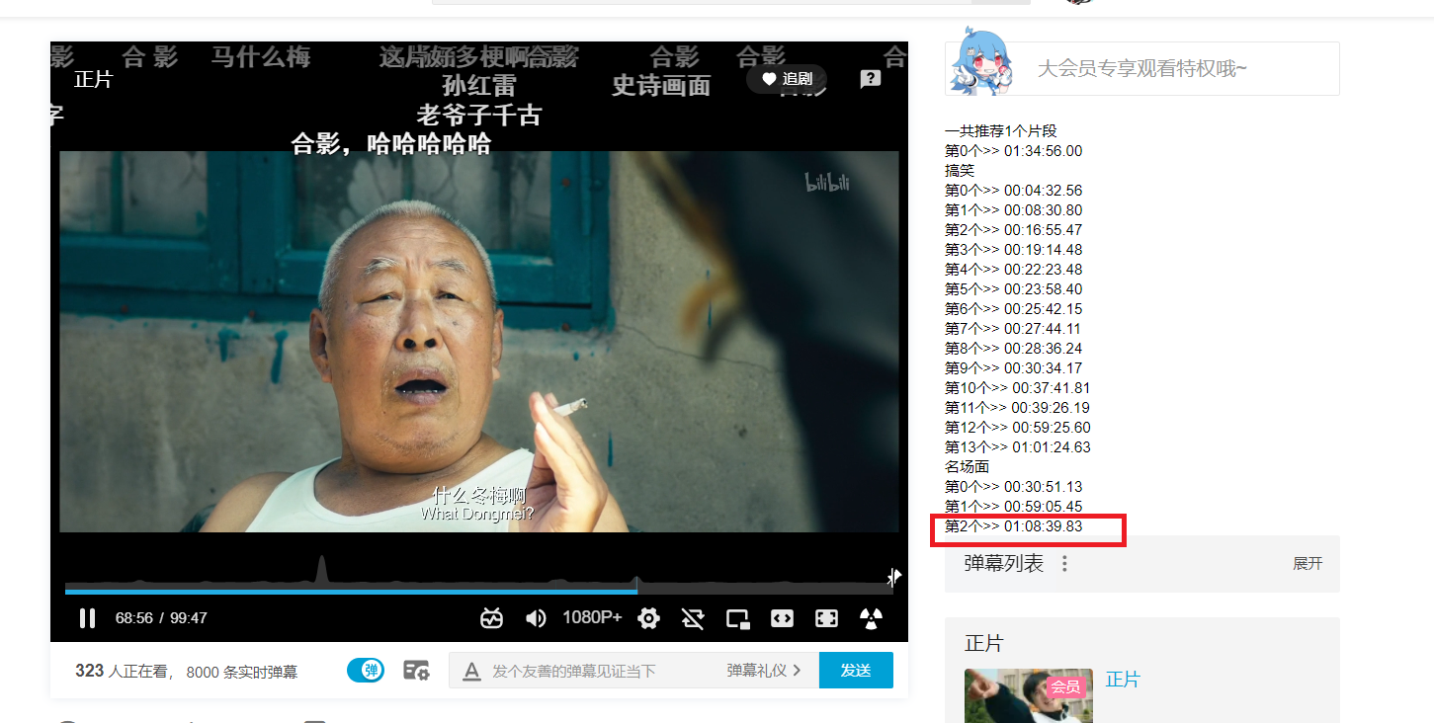Image resolution: width=1434 pixels, height=723 pixels.
Task: Click the playback time 68:56 / 99:47
Action: pos(161,618)
